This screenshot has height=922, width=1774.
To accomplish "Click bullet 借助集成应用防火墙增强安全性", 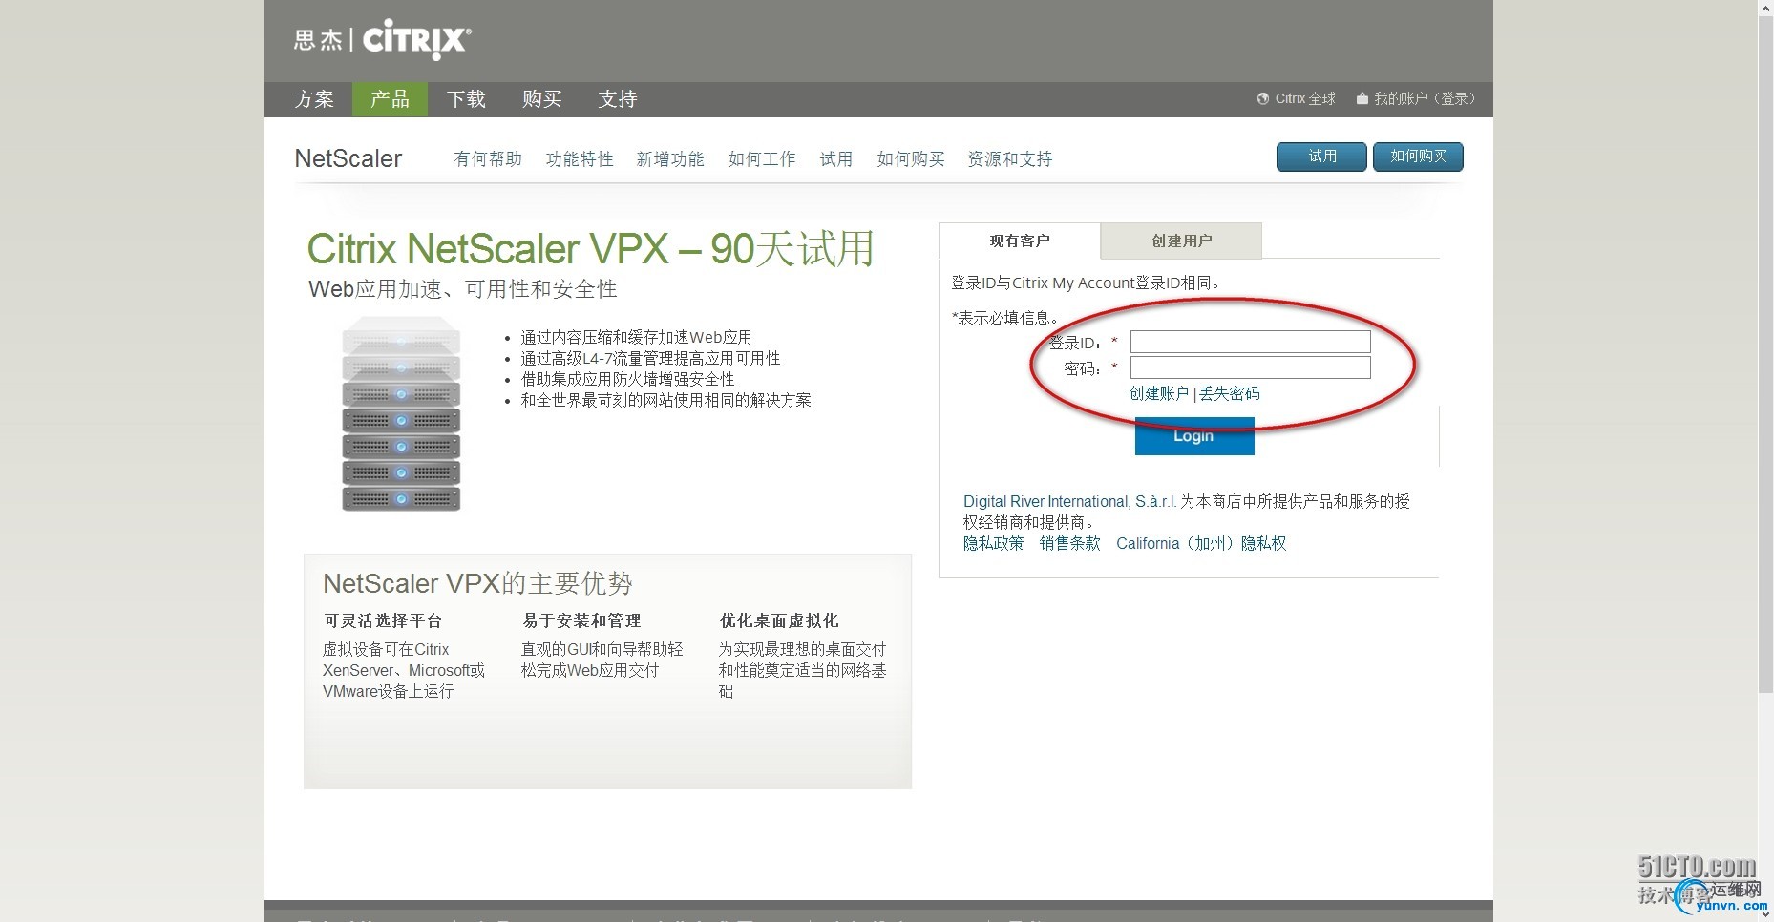I will click(x=627, y=379).
